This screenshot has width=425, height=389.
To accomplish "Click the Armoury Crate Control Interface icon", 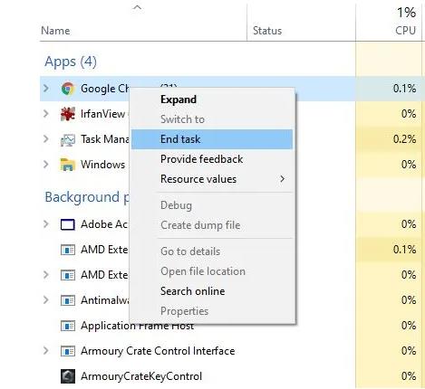I will coord(68,351).
